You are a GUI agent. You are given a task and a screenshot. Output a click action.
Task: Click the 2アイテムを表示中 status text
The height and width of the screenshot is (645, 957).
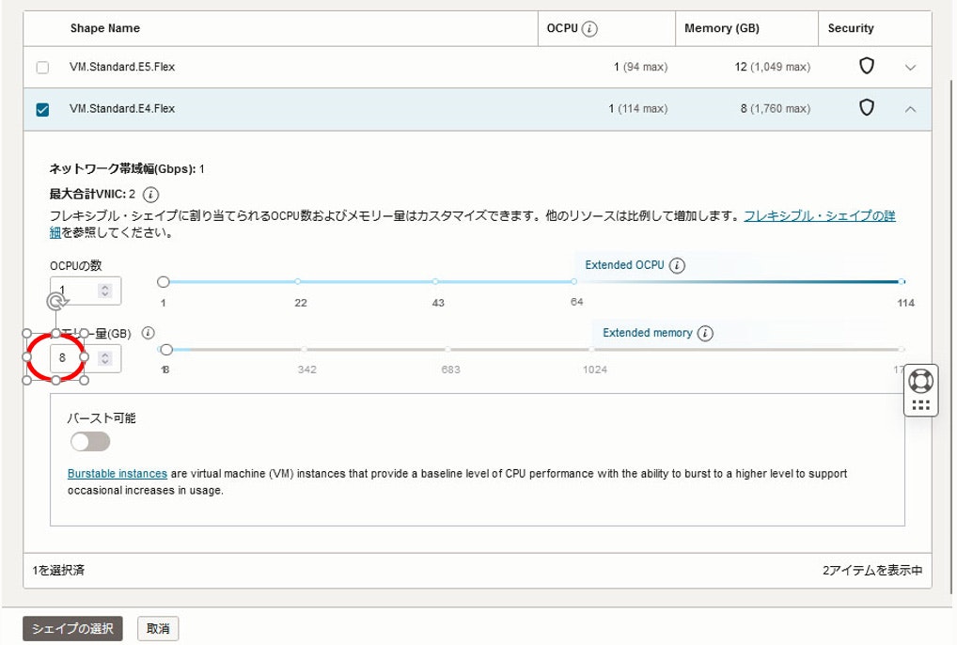pos(872,571)
